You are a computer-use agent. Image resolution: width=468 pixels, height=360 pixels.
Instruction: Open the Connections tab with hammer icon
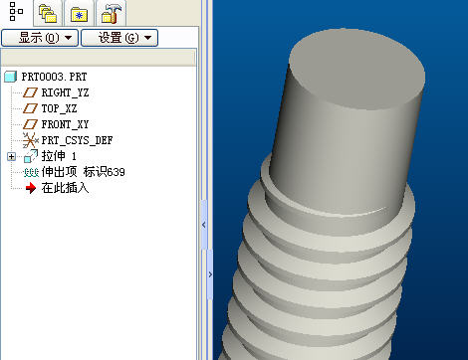pyautogui.click(x=111, y=13)
